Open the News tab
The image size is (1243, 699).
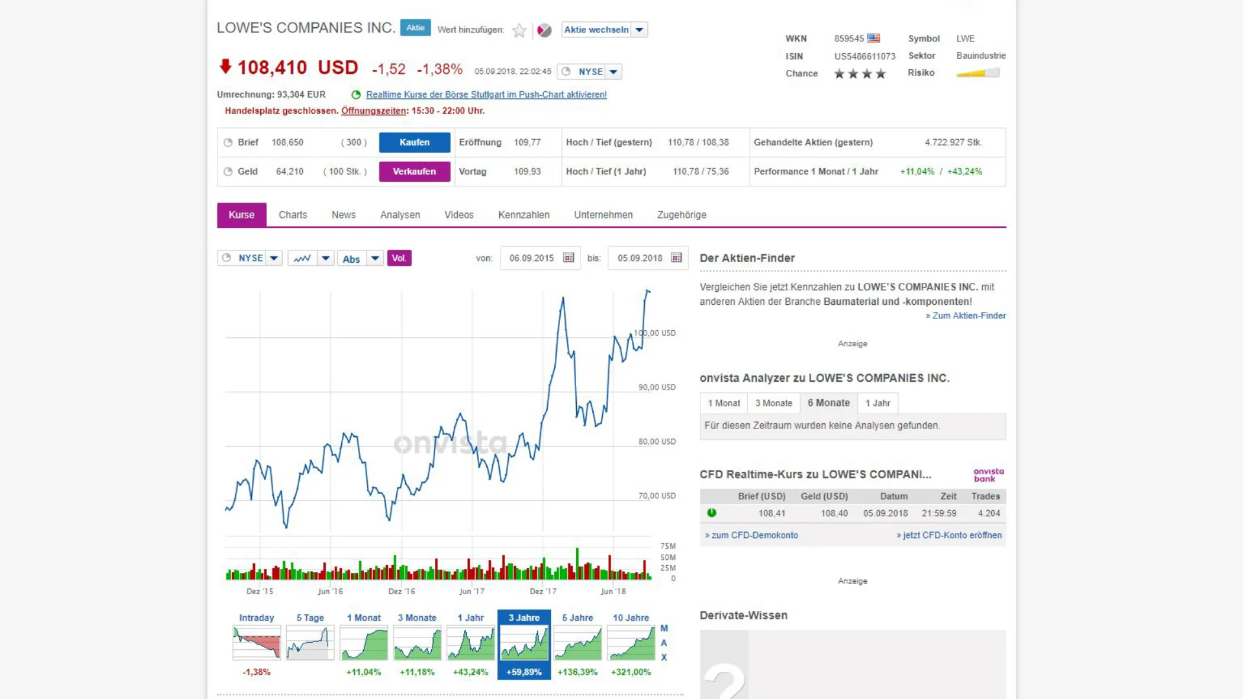coord(343,215)
